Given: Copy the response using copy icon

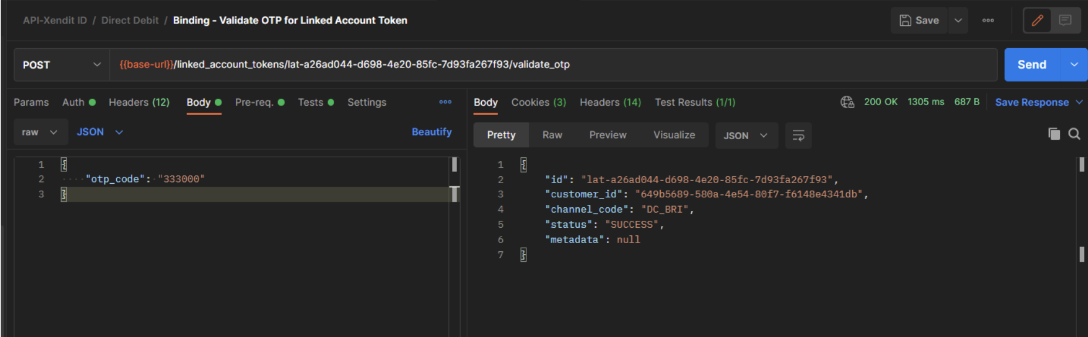Looking at the screenshot, I should [1054, 134].
